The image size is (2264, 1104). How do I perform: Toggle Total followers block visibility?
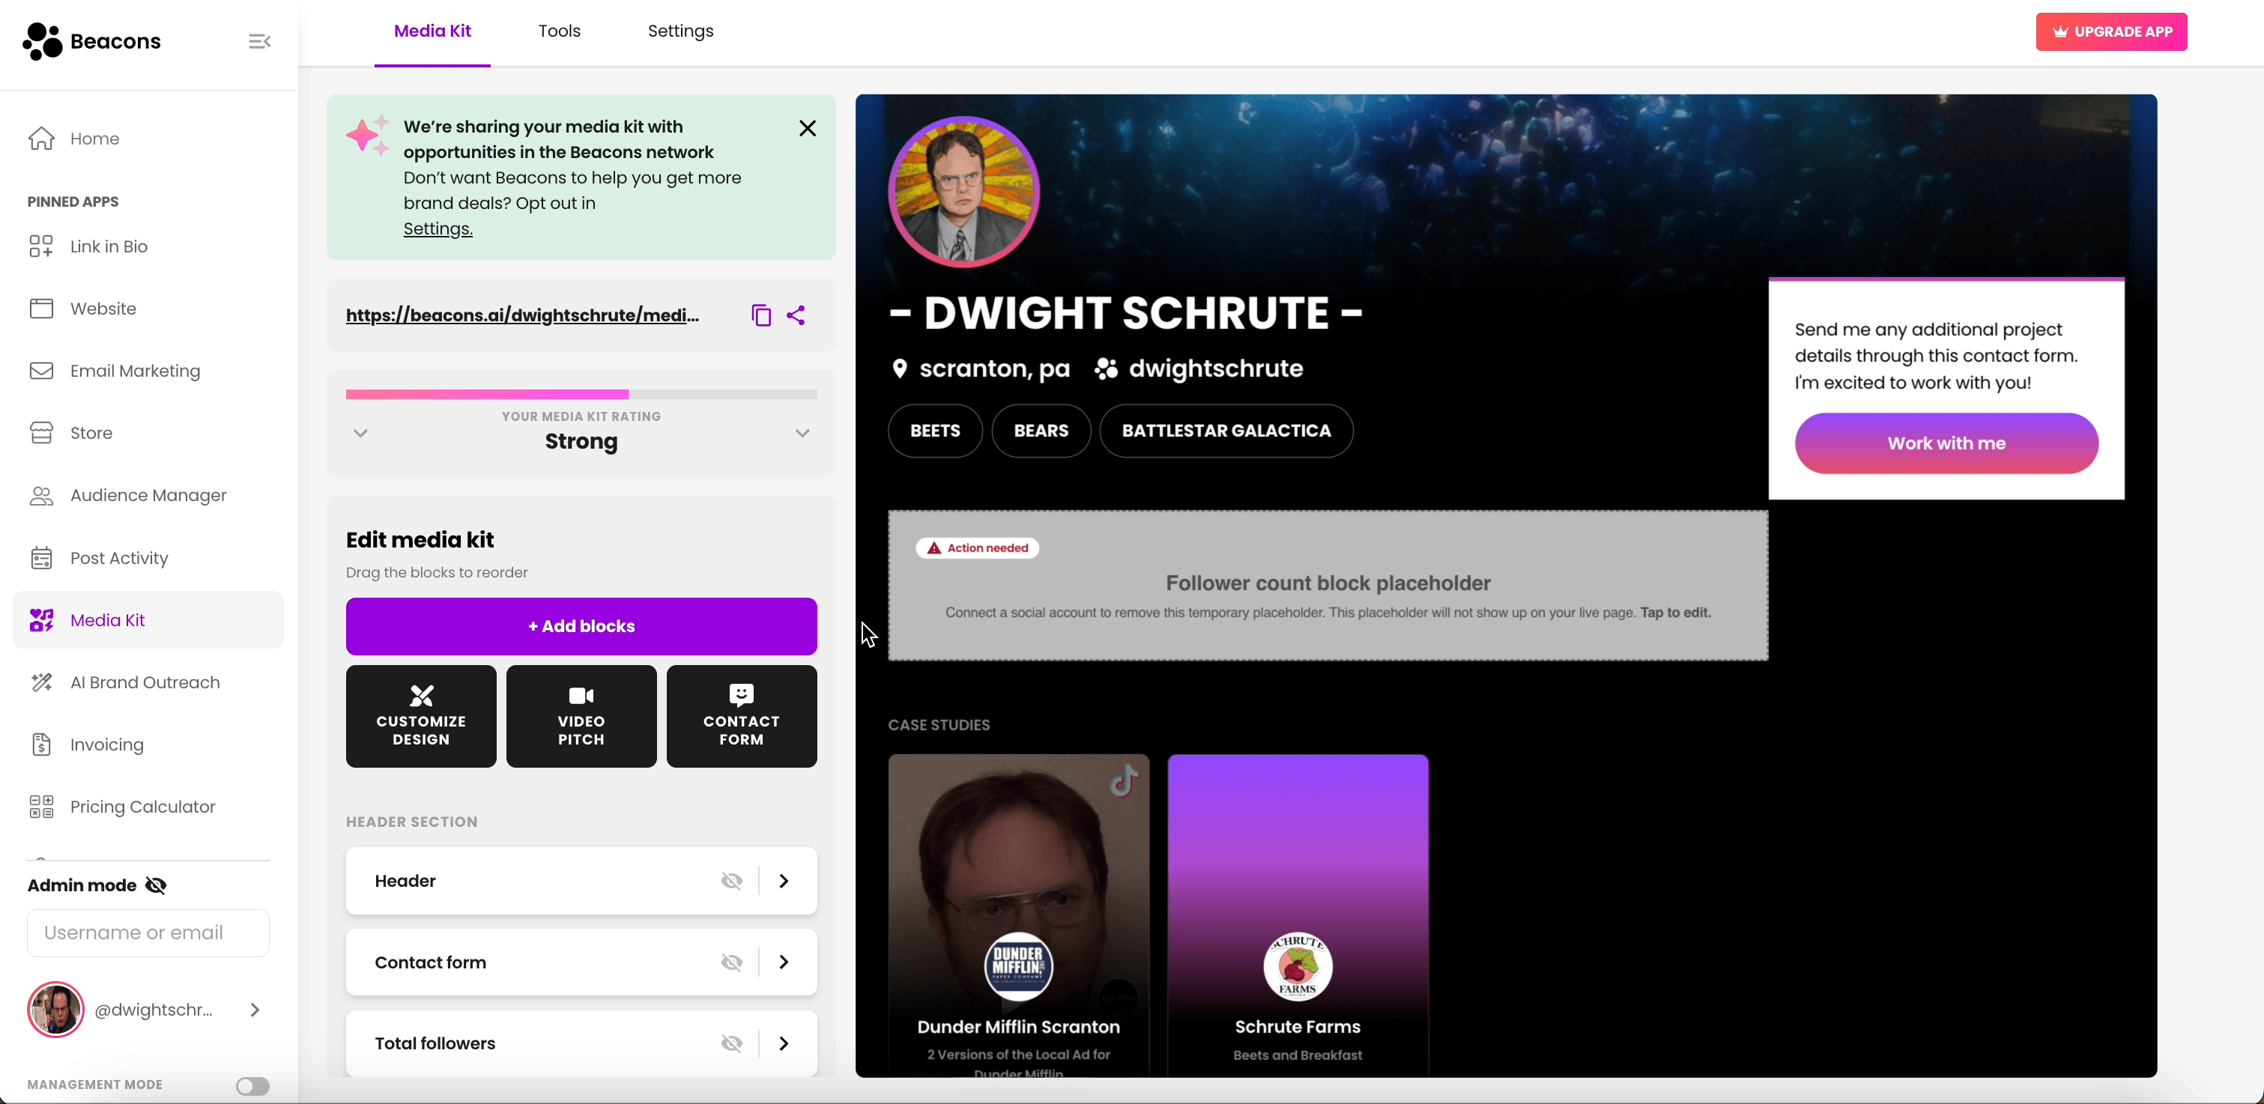pos(731,1043)
